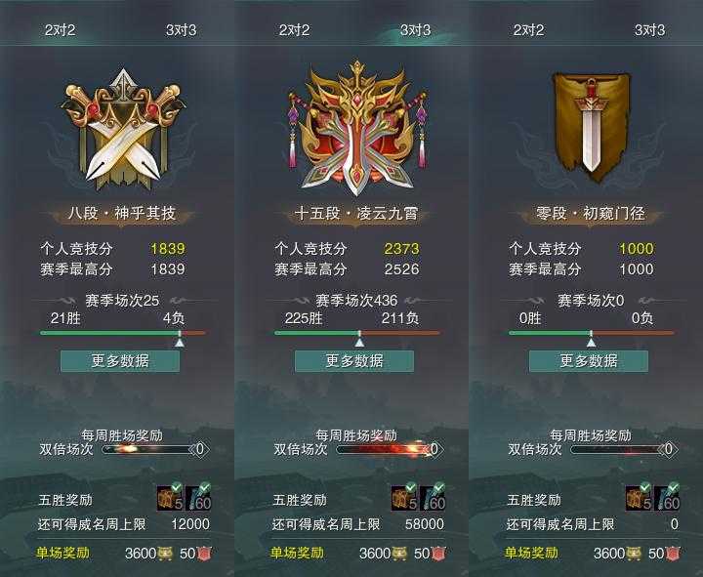The width and height of the screenshot is (703, 577).
Task: Switch to the 3对3 tab in the middle panel
Action: click(x=415, y=30)
